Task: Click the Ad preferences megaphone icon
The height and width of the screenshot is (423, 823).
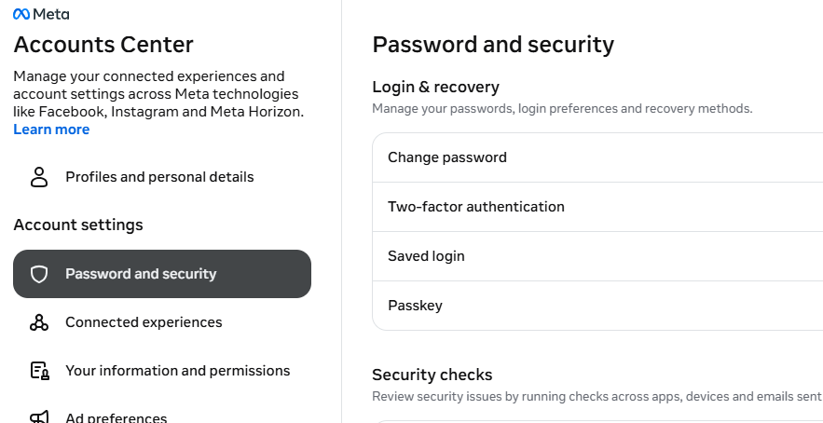Action: 39,417
